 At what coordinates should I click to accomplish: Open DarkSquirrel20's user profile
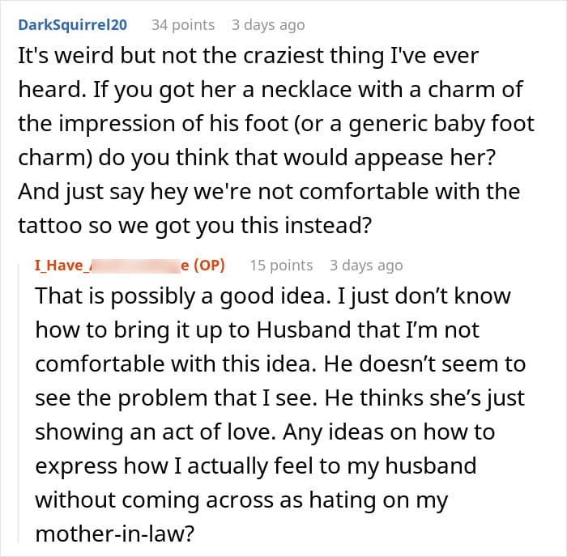[72, 25]
